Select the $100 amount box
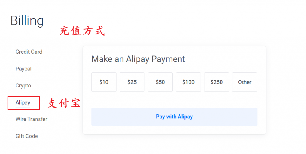Viewport: 306px width, 154px height. point(188,82)
